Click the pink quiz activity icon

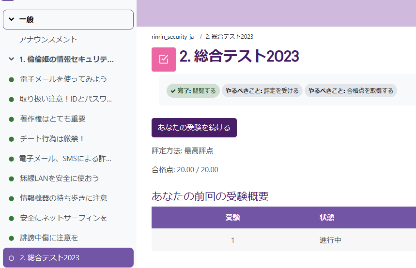pos(163,60)
